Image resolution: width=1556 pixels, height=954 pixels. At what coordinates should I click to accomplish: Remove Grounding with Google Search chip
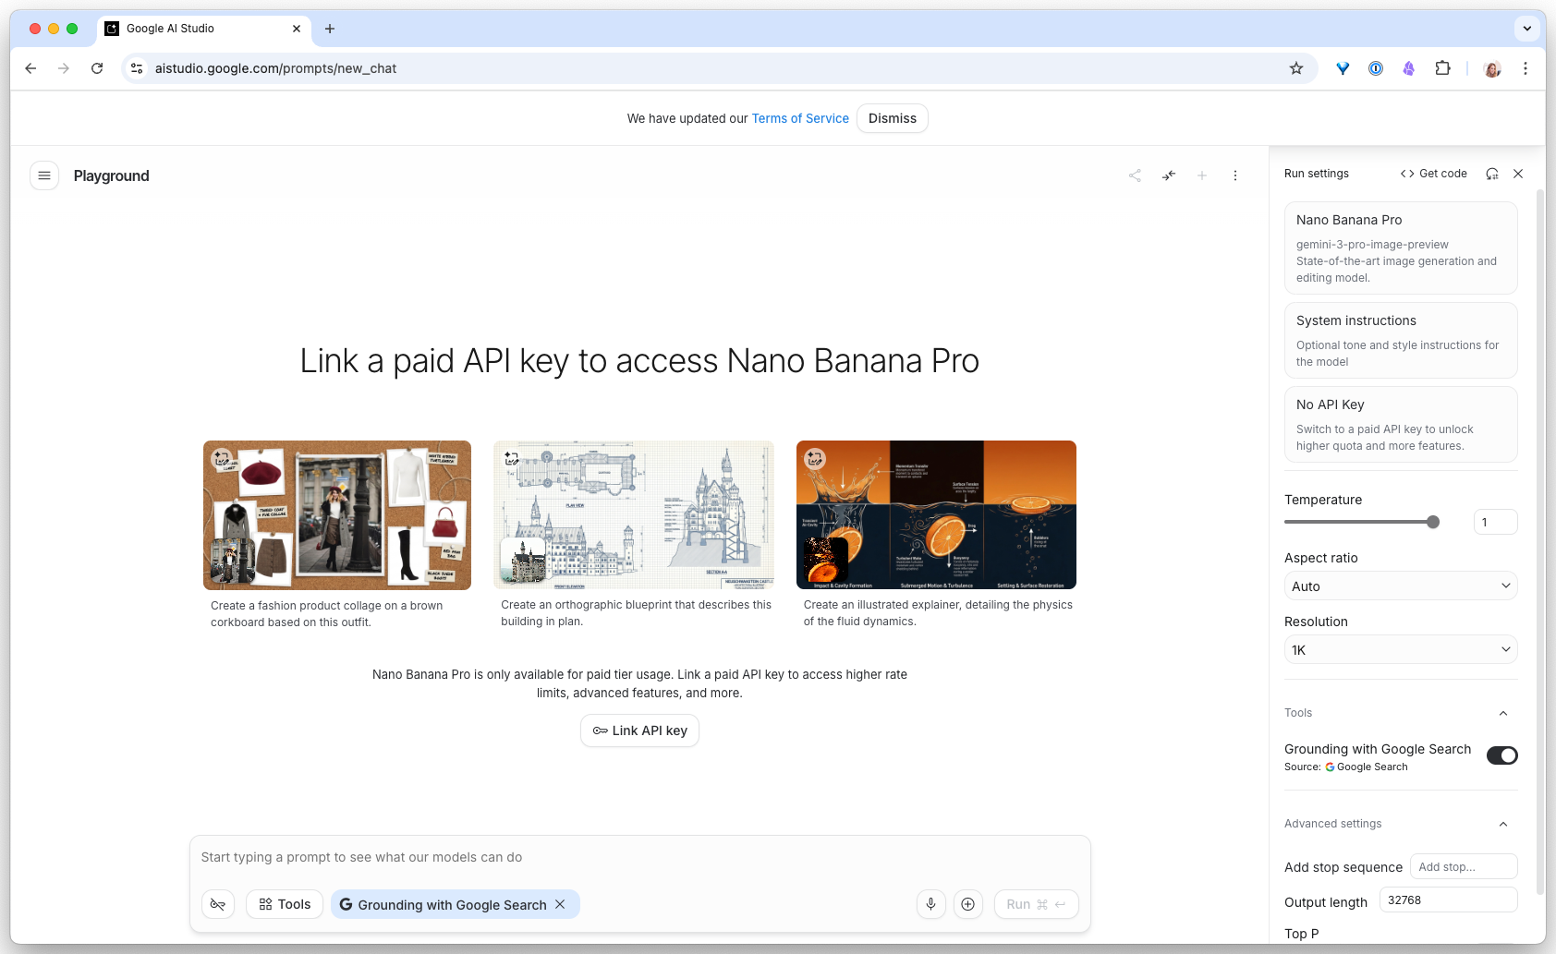coord(560,904)
